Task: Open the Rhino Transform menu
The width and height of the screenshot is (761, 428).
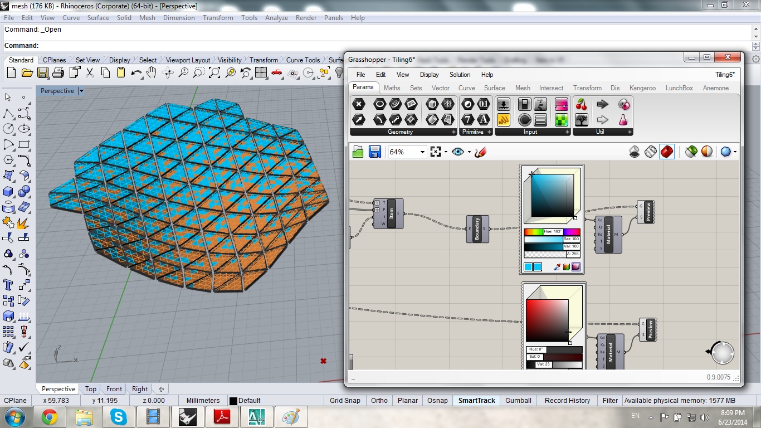Action: tap(218, 18)
